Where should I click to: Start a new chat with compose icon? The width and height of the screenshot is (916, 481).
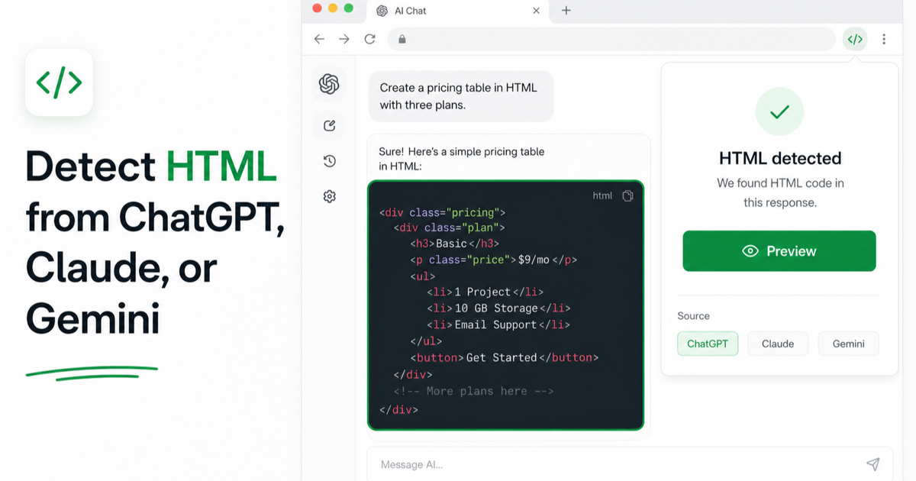[329, 126]
